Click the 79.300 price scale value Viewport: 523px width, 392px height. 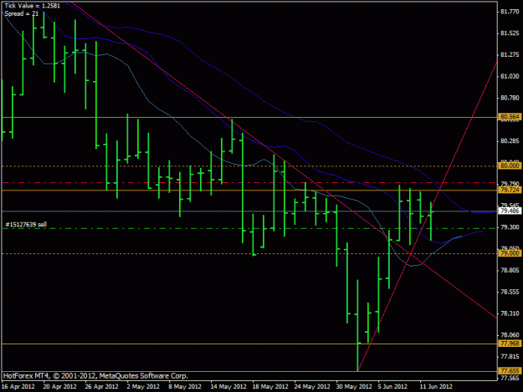tap(510, 227)
